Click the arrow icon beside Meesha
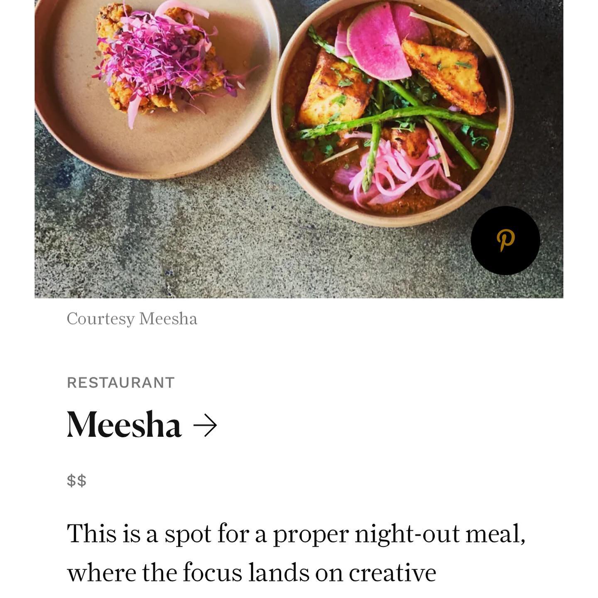 pos(205,426)
